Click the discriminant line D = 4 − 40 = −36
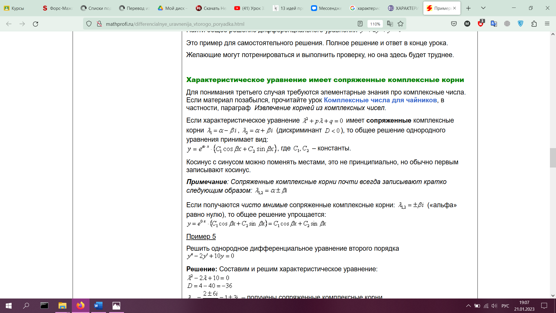 point(210,286)
